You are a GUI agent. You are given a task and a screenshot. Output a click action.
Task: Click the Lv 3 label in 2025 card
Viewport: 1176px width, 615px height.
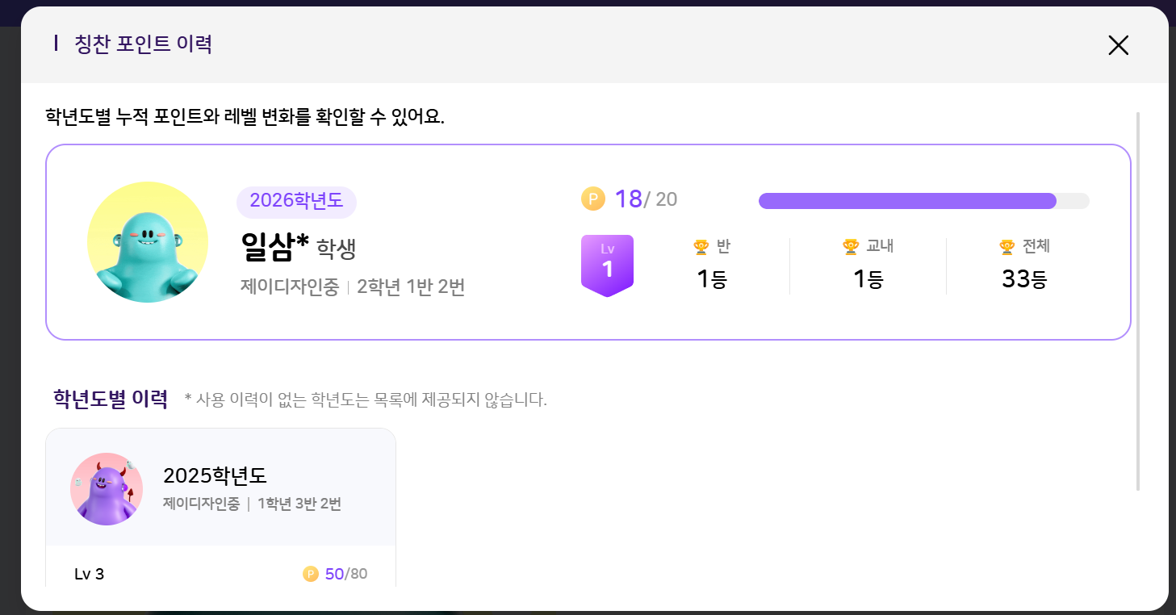click(x=89, y=575)
